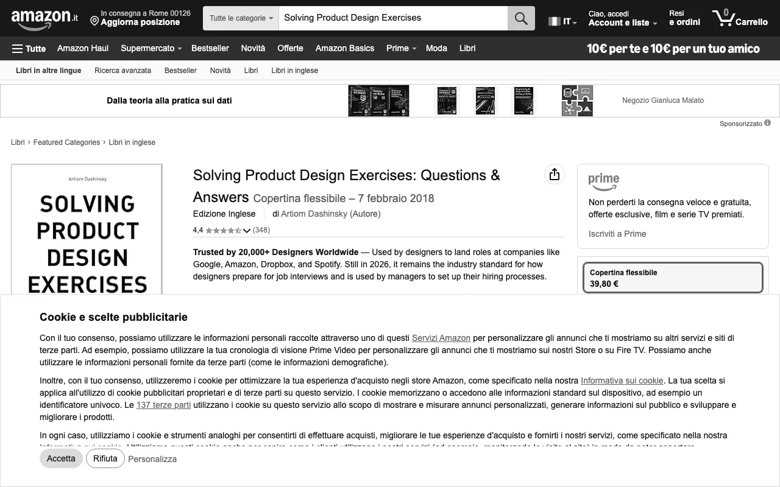Open Novità in main navigation bar
The image size is (780, 487).
coord(253,48)
